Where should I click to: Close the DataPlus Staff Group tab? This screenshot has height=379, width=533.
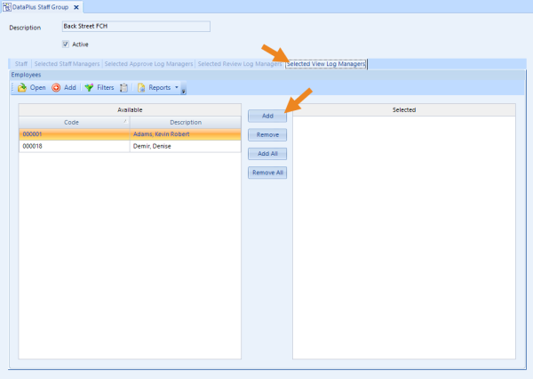pyautogui.click(x=76, y=7)
